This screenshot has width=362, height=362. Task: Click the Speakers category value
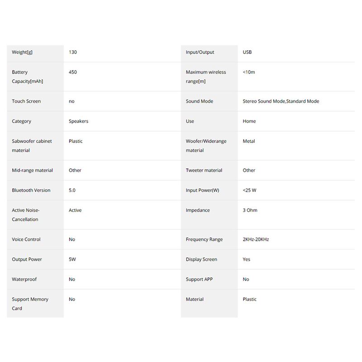(x=78, y=121)
